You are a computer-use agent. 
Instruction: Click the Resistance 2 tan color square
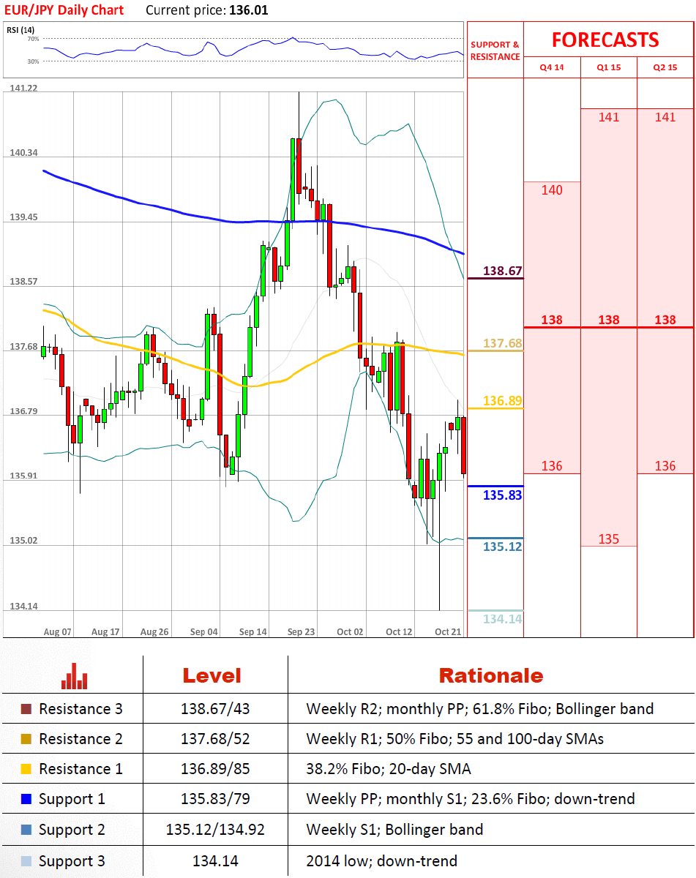coord(26,739)
